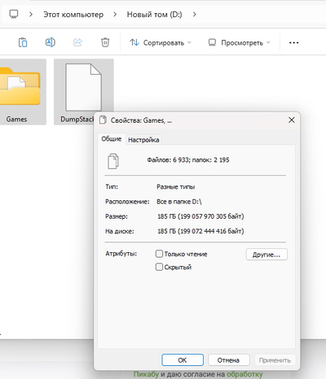The height and width of the screenshot is (379, 326).
Task: Click the Этот компьютер breadcrumb
Action: [73, 15]
